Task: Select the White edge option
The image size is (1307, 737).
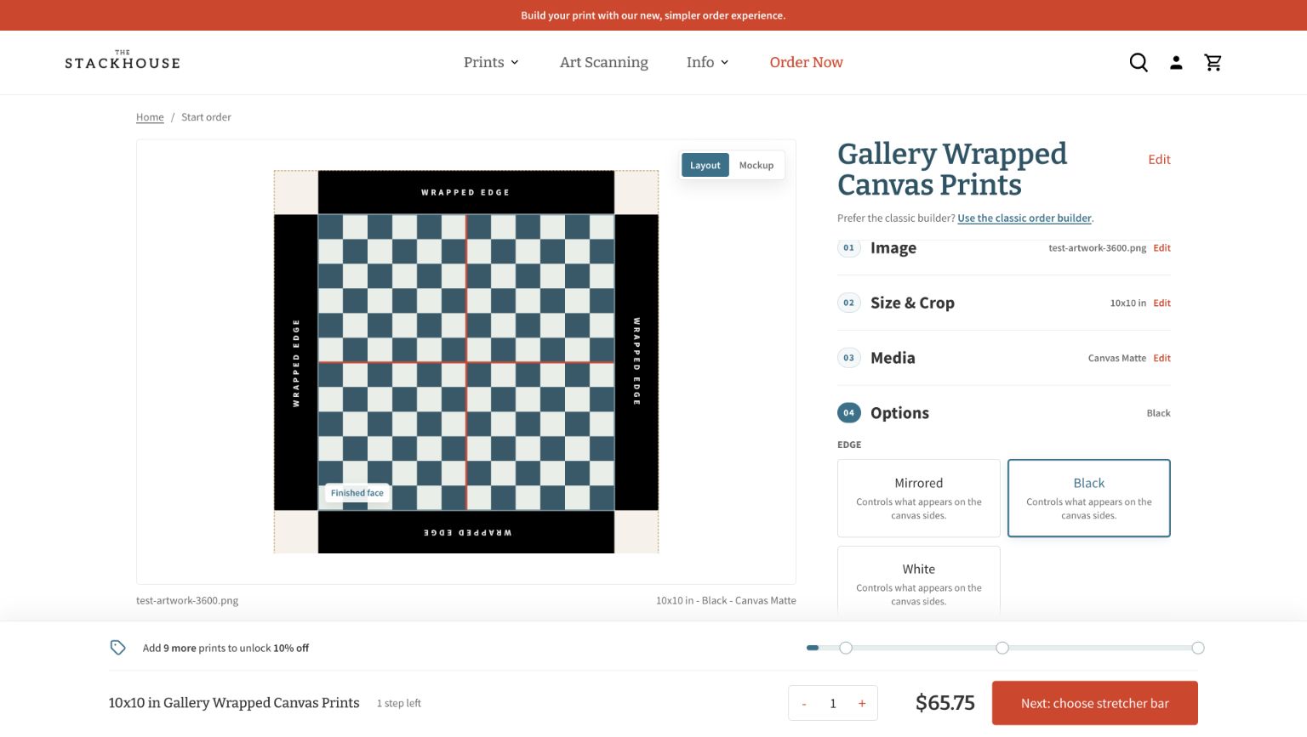Action: pos(919,581)
